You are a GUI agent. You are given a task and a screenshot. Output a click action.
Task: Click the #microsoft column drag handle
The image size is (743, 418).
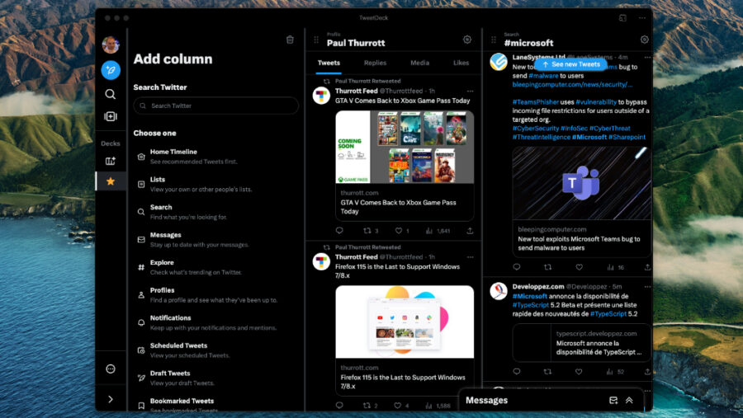tap(494, 40)
